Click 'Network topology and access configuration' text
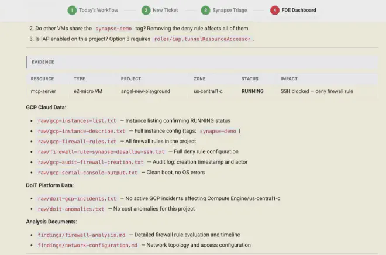This screenshot has width=386, height=255. [198, 245]
